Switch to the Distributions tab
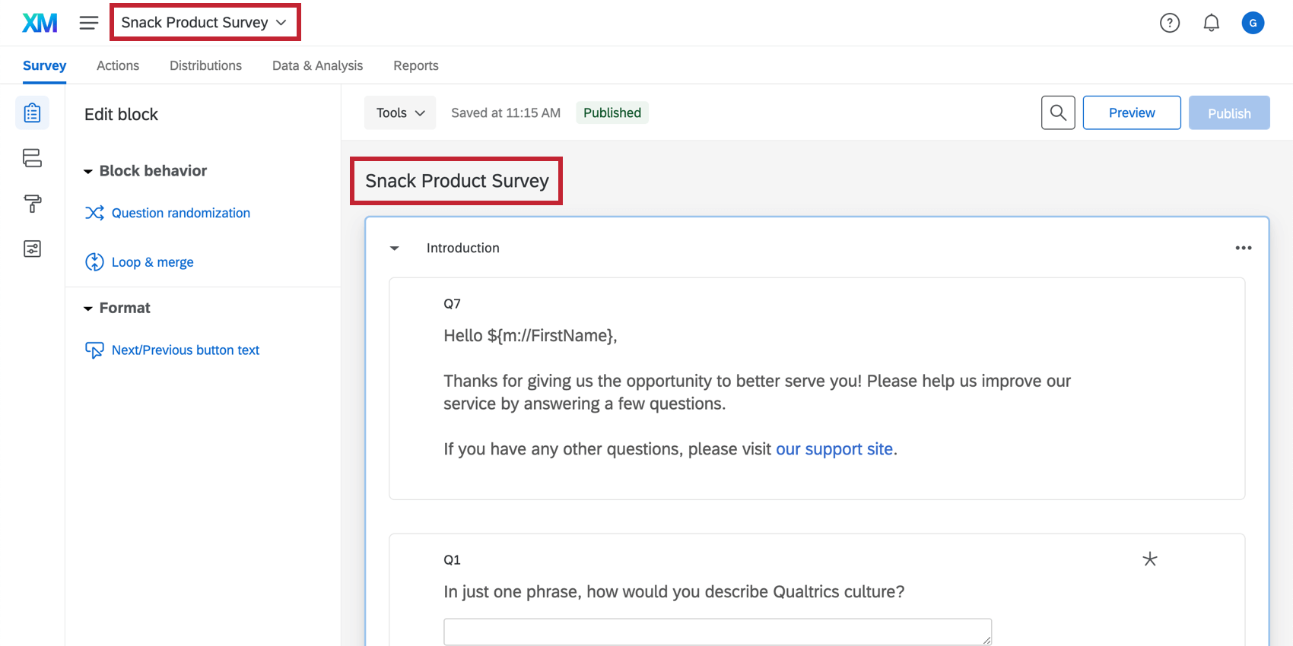Screen dimensions: 1293x646 tap(205, 65)
